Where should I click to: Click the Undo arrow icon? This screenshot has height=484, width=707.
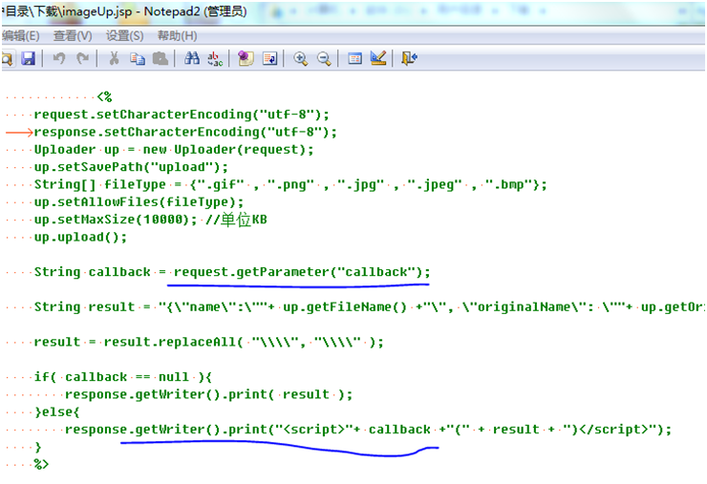[59, 58]
